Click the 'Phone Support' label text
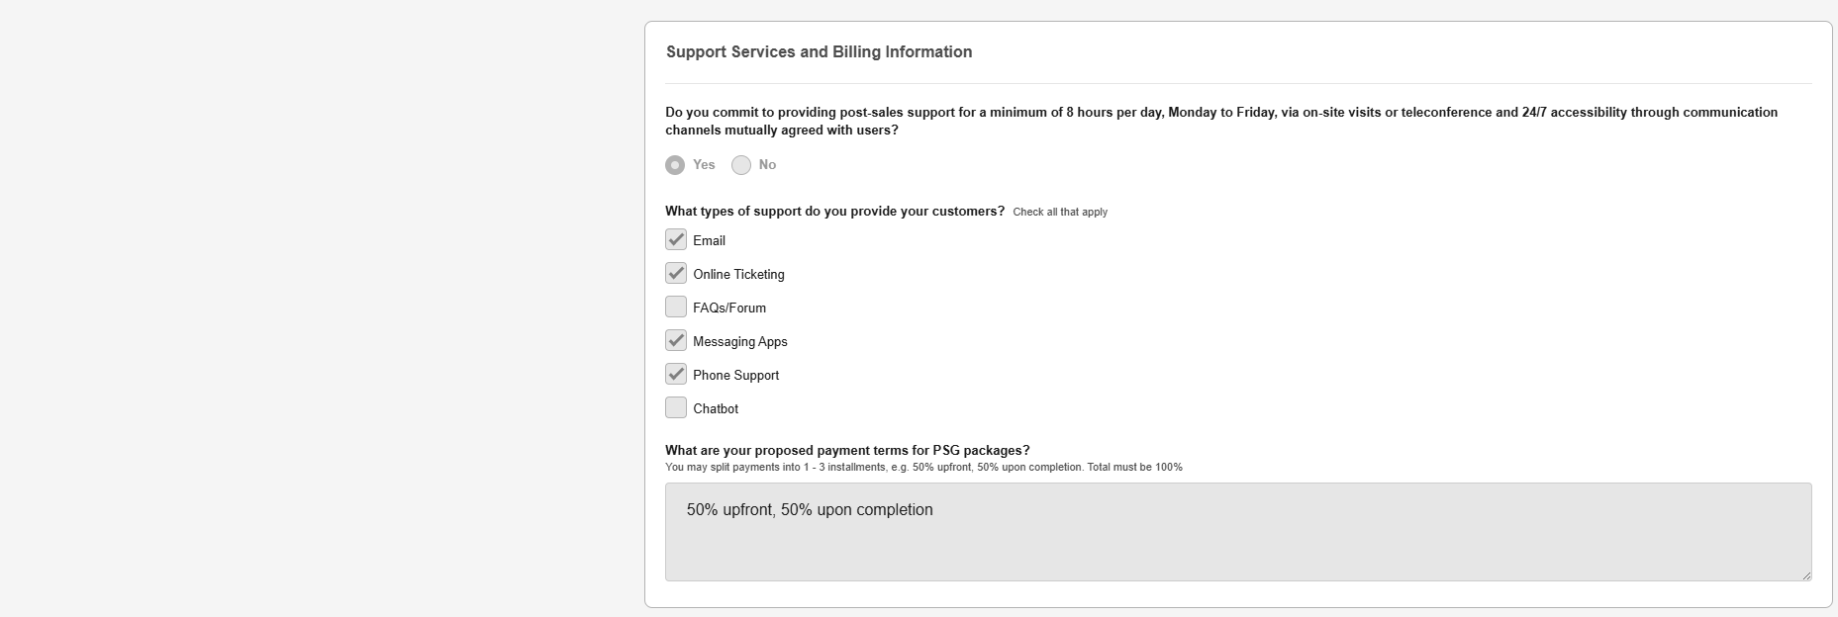The image size is (1838, 617). (735, 376)
